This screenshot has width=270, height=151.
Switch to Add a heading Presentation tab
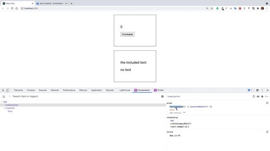(x=51, y=3)
